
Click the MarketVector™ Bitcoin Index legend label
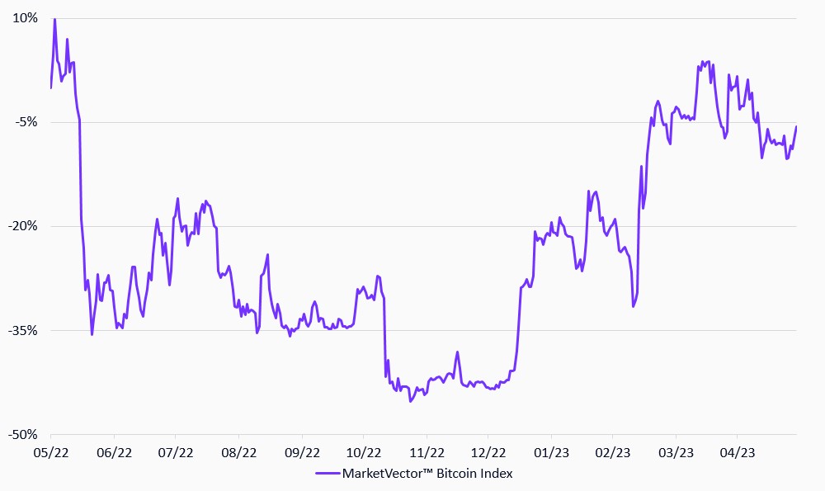pyautogui.click(x=427, y=474)
